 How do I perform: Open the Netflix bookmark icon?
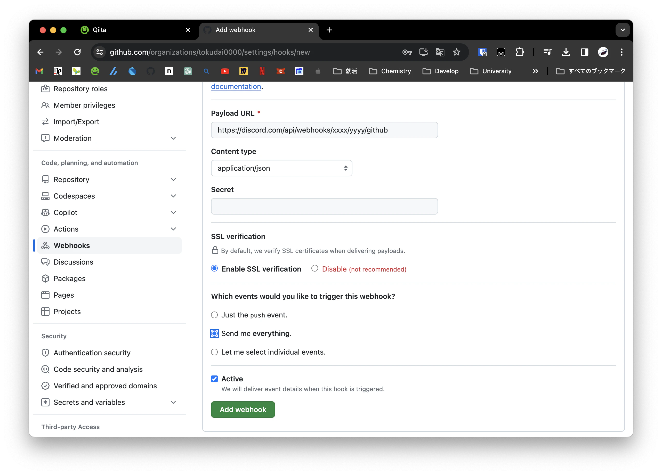[x=262, y=71]
